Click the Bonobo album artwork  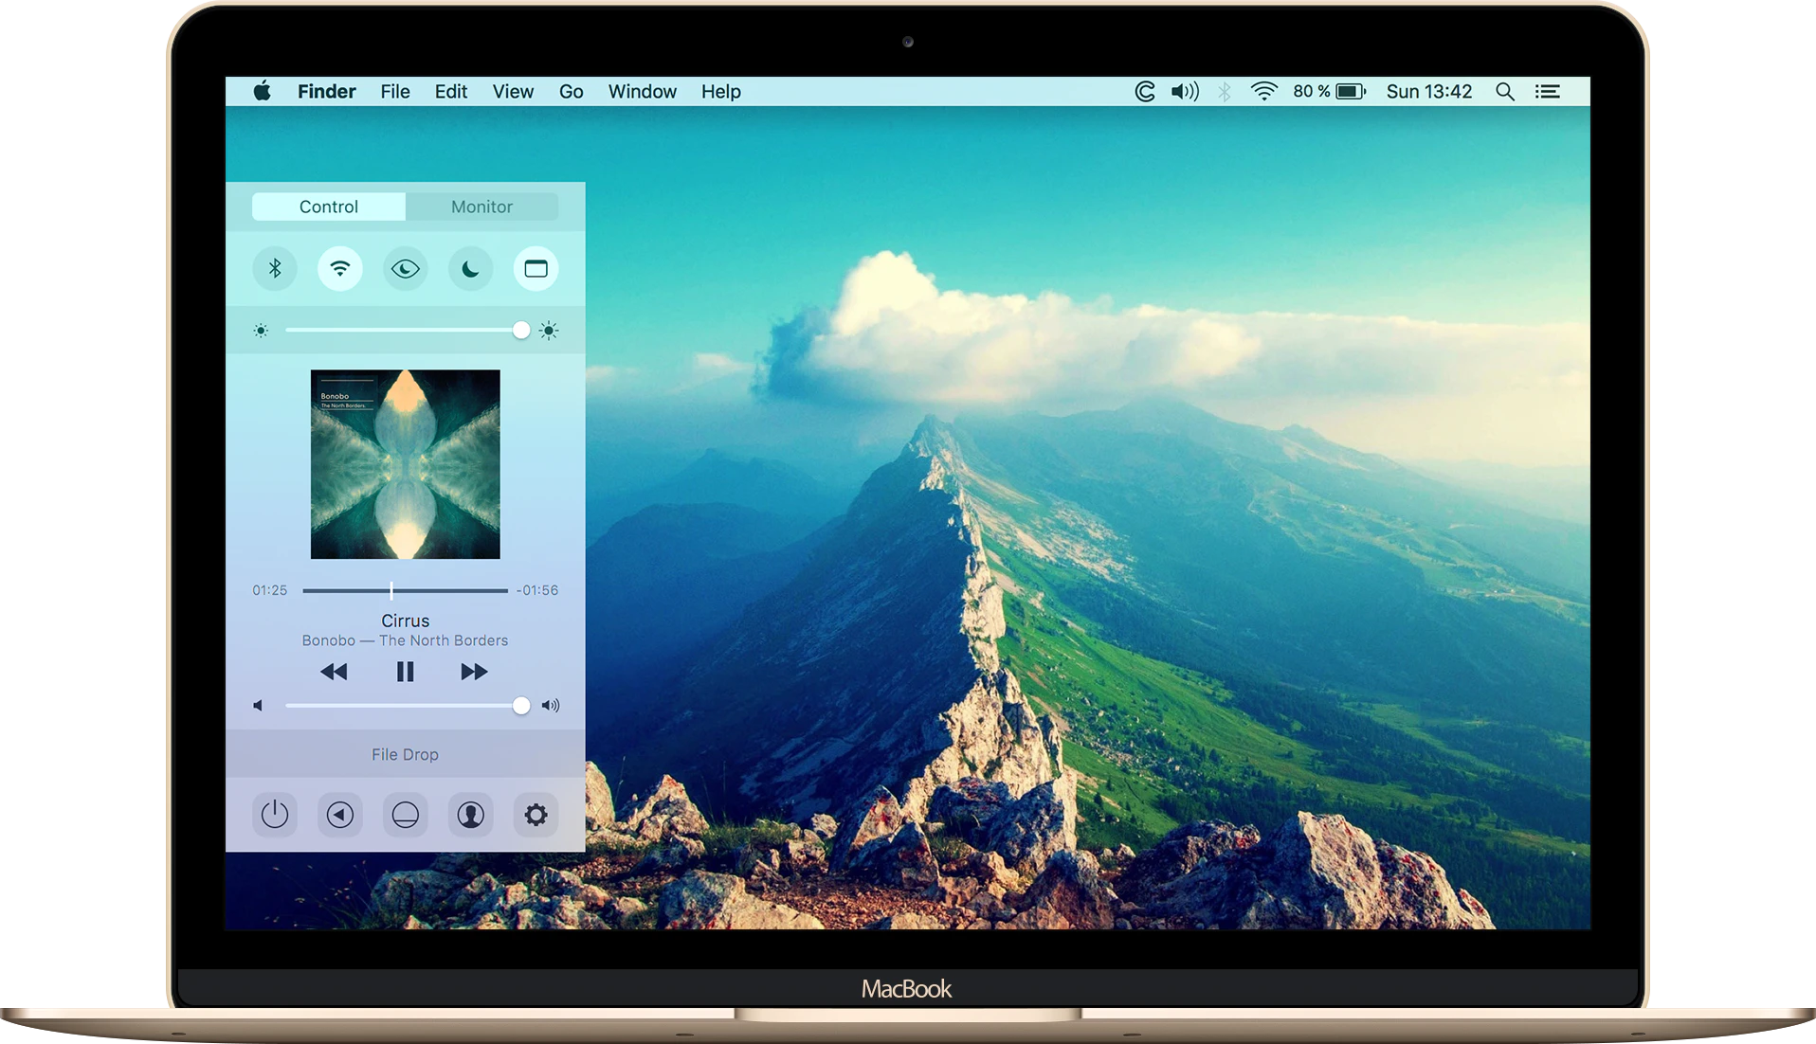pos(406,464)
